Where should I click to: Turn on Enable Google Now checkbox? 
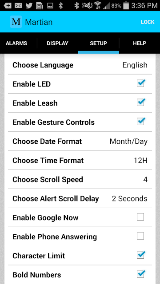point(140,217)
